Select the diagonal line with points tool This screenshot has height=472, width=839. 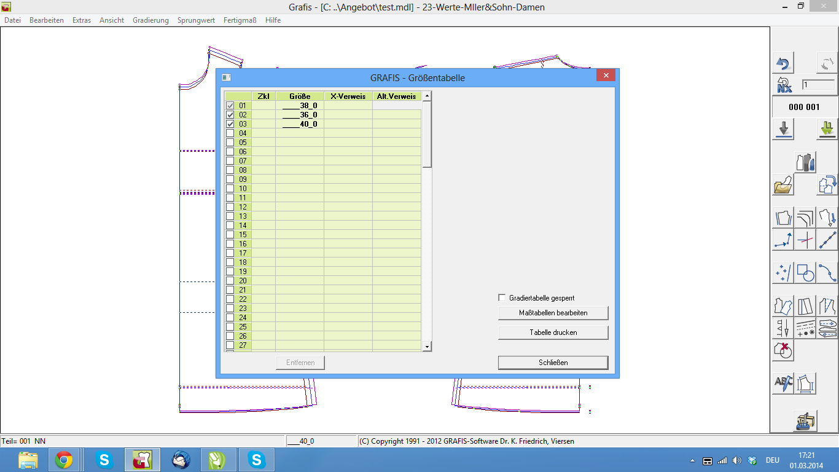coord(827,240)
